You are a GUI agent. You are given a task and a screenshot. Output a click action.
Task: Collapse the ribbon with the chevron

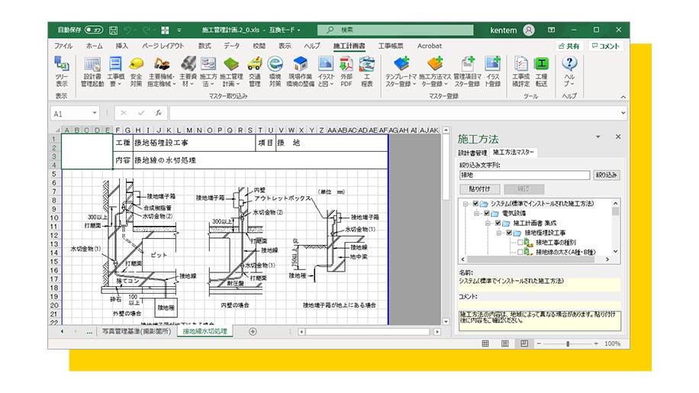click(x=623, y=97)
